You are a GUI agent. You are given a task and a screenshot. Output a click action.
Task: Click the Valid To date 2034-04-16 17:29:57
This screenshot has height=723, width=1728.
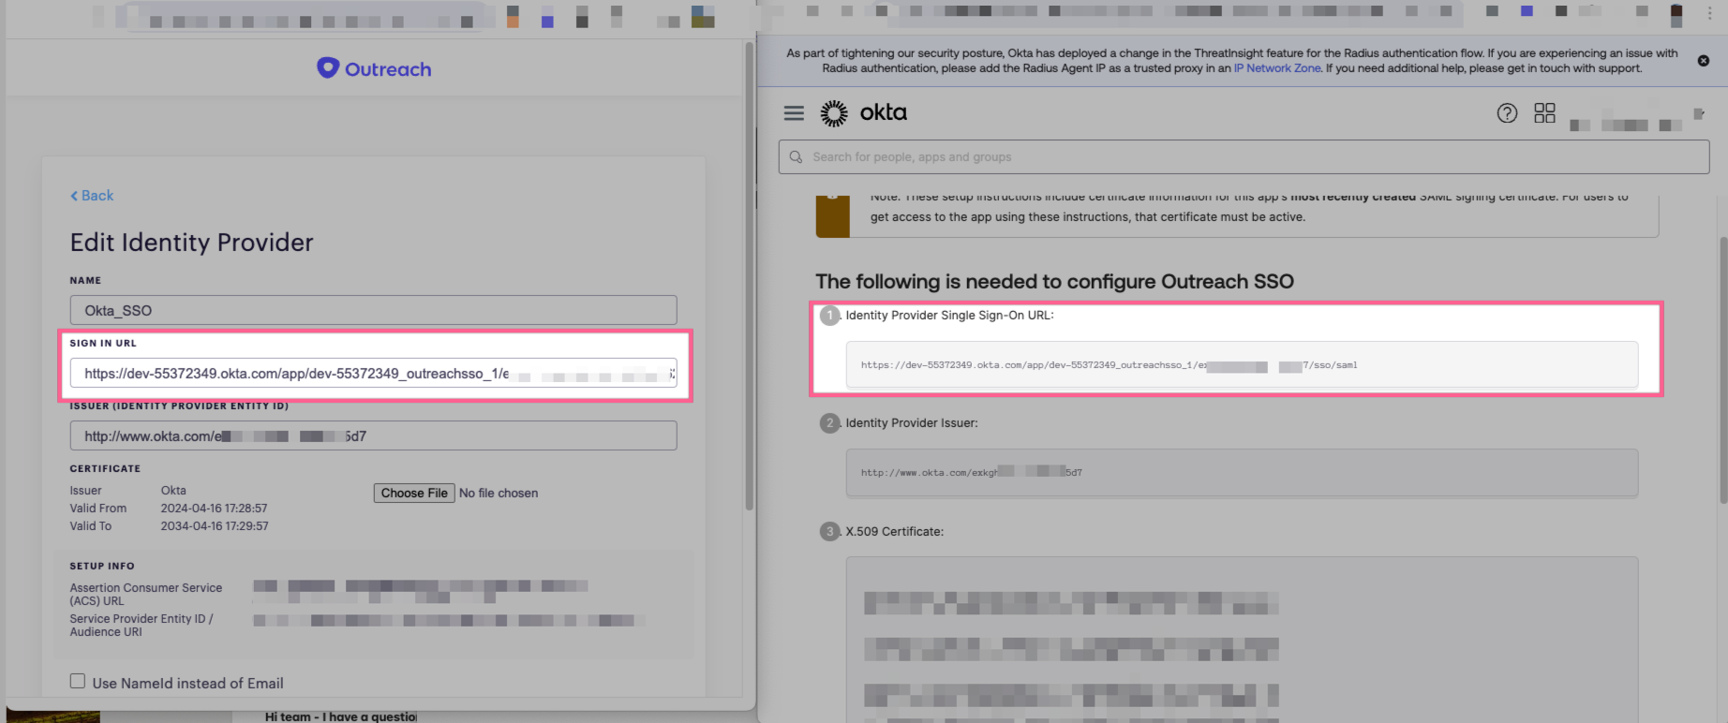[x=215, y=526]
